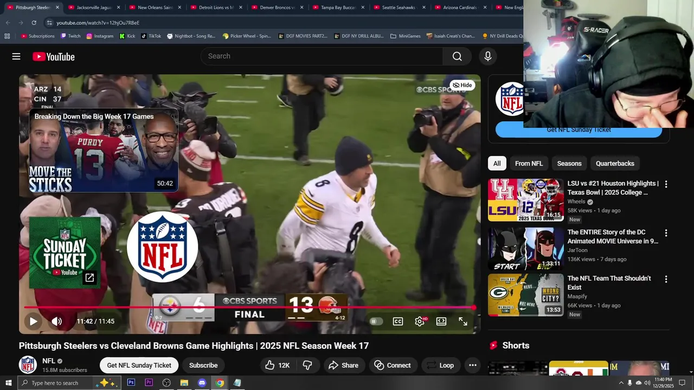Subscribe to the NFL channel
694x390 pixels.
point(203,365)
